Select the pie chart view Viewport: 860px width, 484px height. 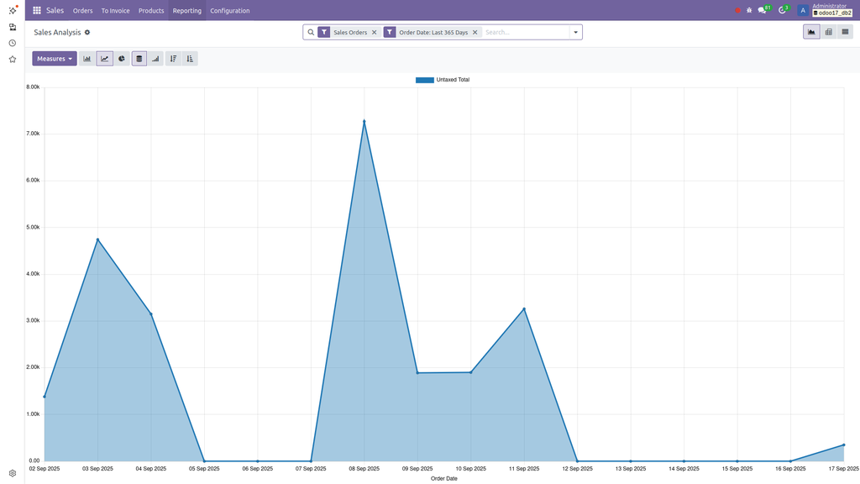pyautogui.click(x=122, y=59)
